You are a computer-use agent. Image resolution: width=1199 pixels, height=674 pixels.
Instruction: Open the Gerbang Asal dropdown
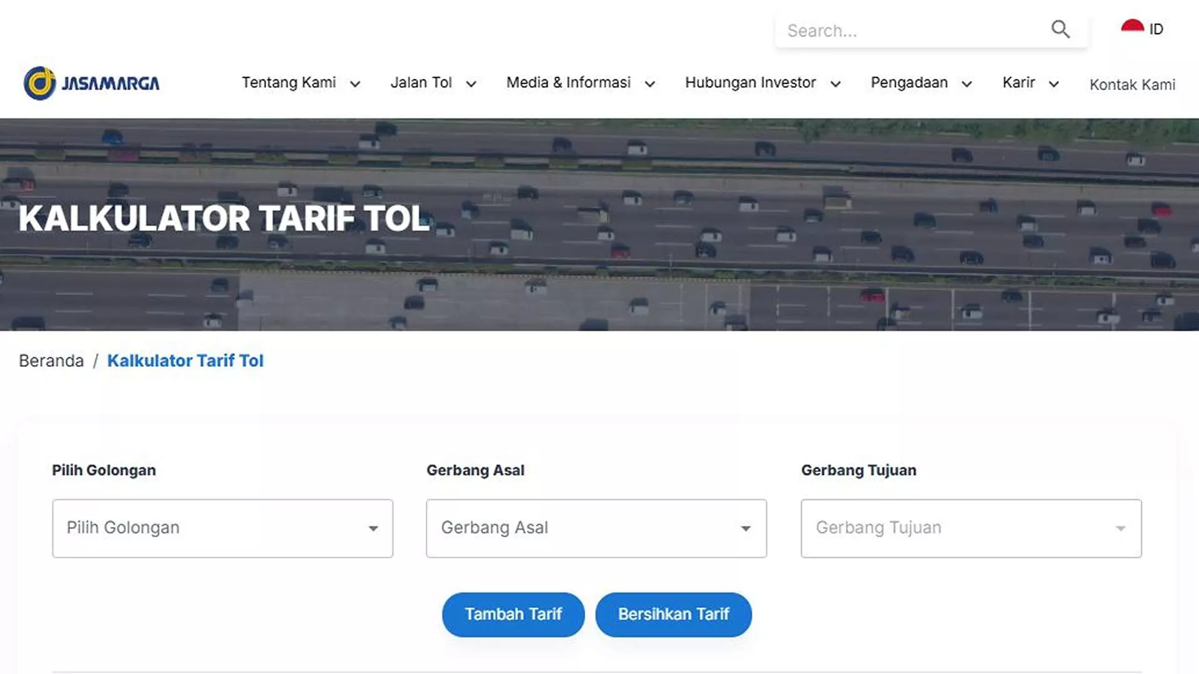pyautogui.click(x=596, y=528)
